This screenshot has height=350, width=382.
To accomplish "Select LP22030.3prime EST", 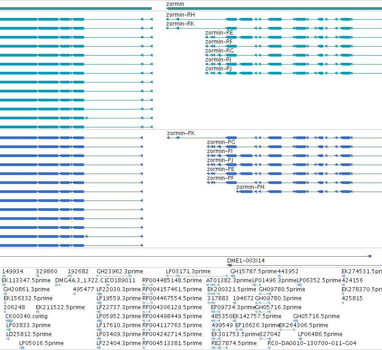I will (119, 289).
